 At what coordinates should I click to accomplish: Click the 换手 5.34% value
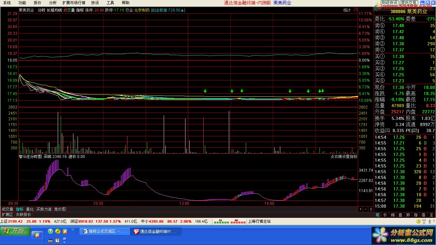(x=398, y=118)
